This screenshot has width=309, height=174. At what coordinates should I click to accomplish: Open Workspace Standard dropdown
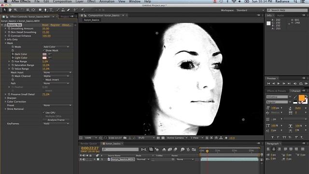(250, 10)
